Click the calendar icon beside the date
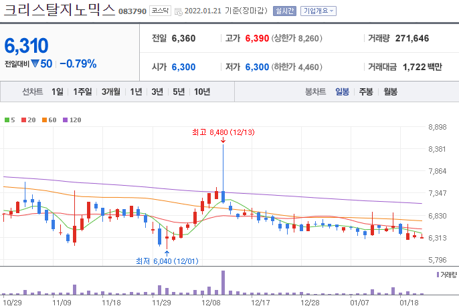The width and height of the screenshot is (459, 308). click(x=178, y=11)
